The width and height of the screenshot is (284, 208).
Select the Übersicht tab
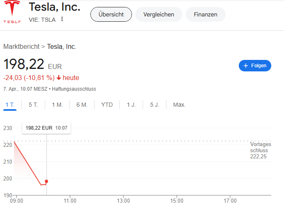[x=111, y=14]
